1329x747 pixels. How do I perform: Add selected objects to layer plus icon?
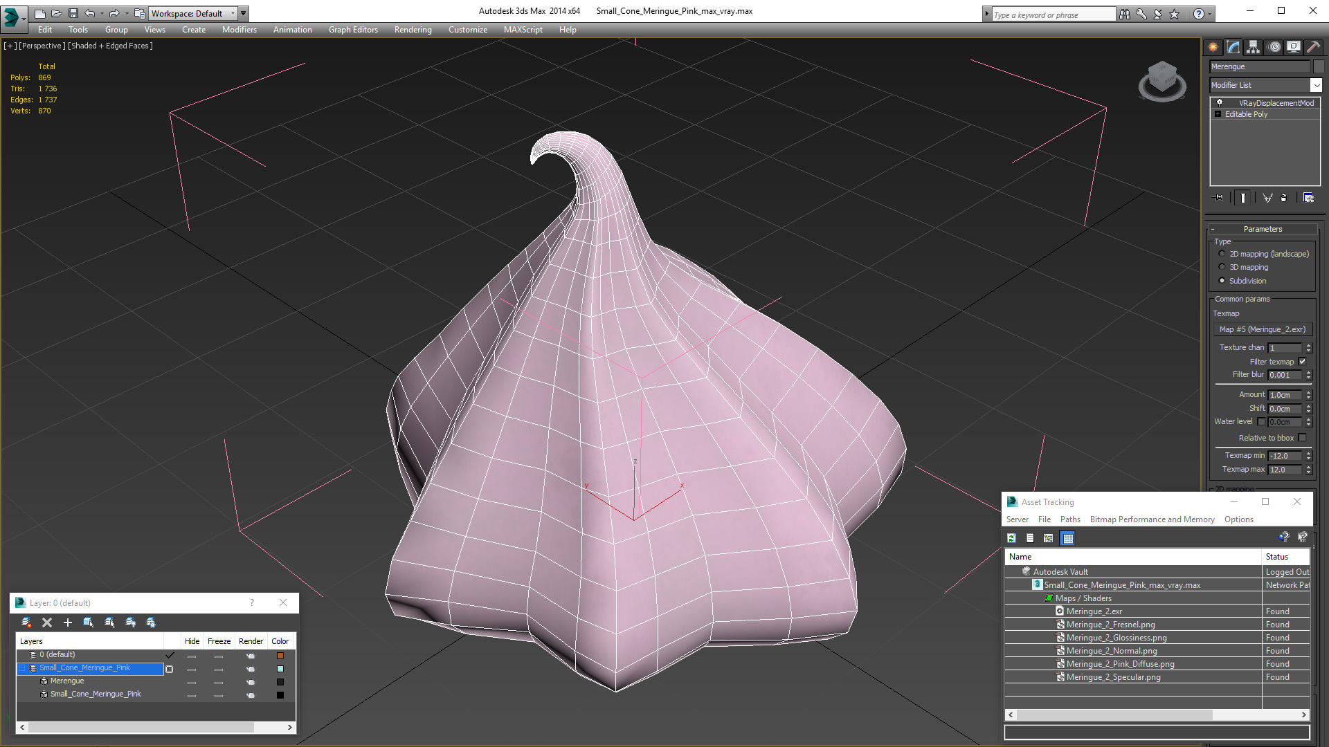[68, 622]
